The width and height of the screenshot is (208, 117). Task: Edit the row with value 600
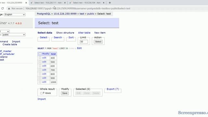coord(44,66)
